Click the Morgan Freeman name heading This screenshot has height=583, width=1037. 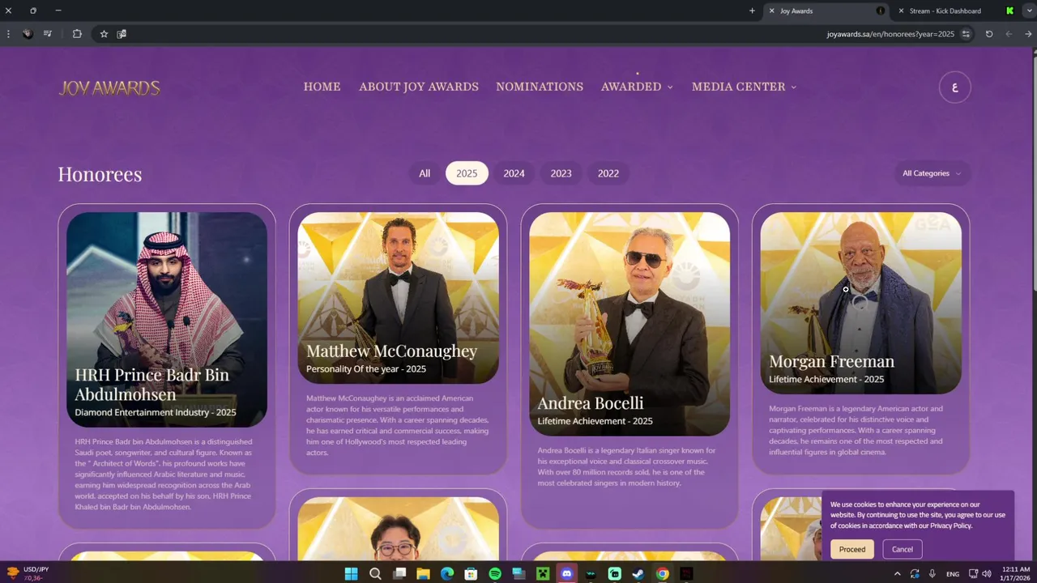coord(831,361)
